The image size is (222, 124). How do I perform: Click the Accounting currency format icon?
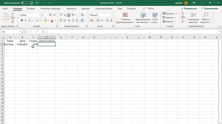(x=92, y=21)
